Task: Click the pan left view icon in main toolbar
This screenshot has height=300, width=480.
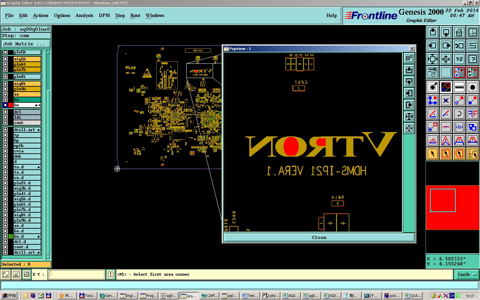Action: [x=433, y=46]
